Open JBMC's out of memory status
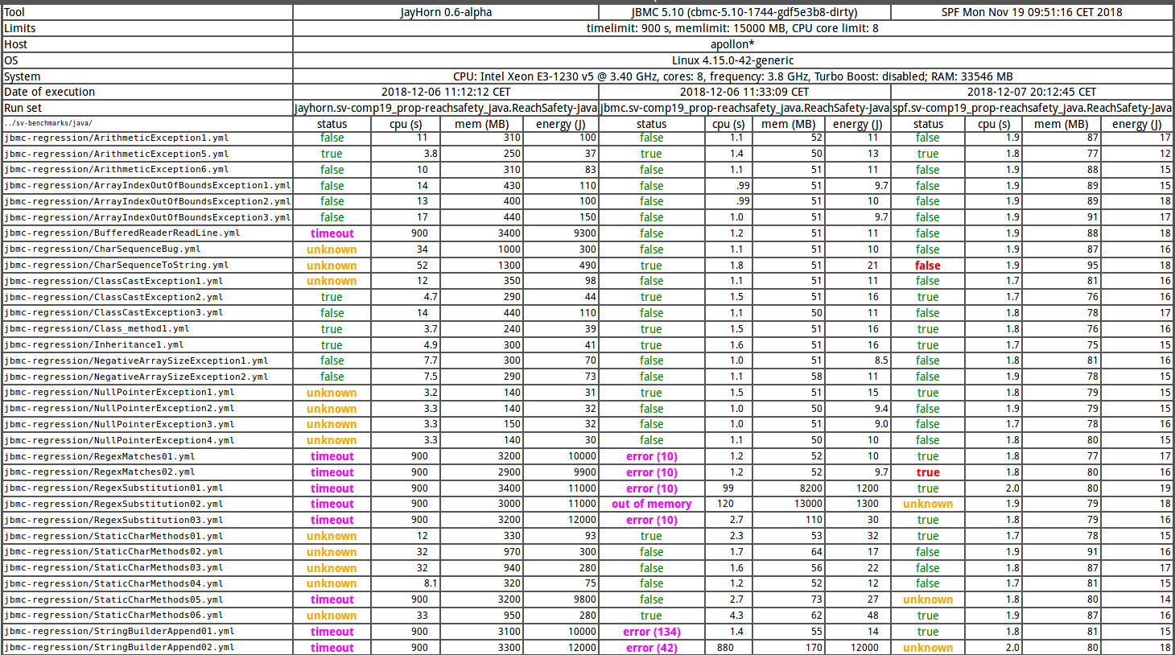 (651, 504)
